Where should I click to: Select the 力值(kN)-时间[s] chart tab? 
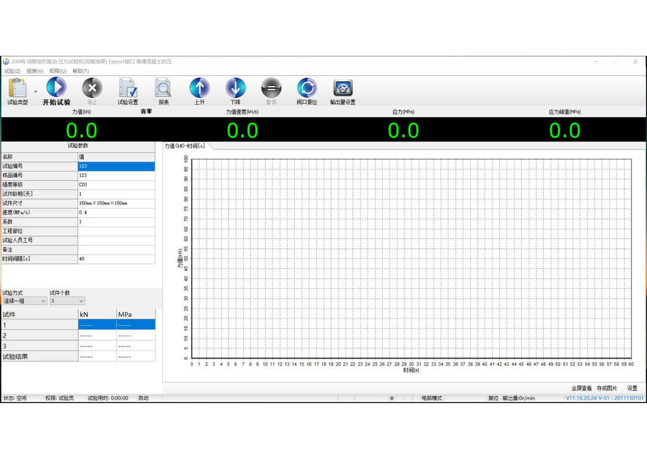185,146
